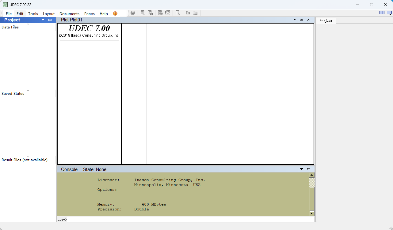This screenshot has width=393, height=230.
Task: Click the small folder toolbar icon
Action: pos(188,13)
